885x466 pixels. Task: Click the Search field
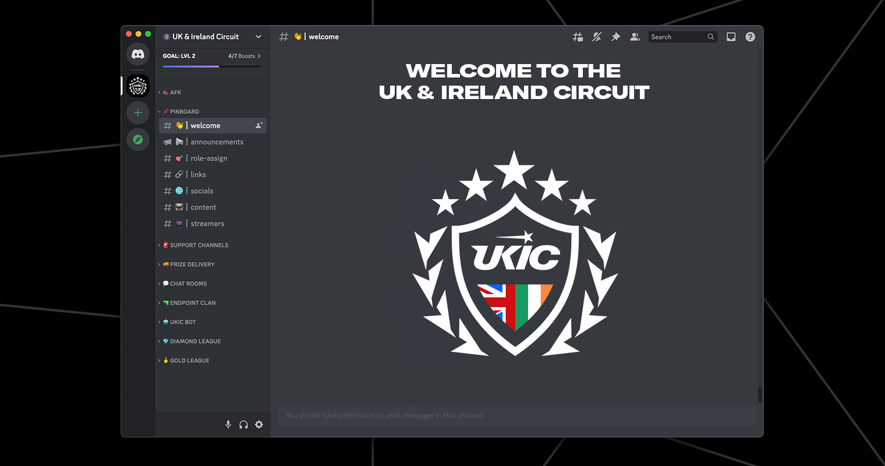point(682,37)
